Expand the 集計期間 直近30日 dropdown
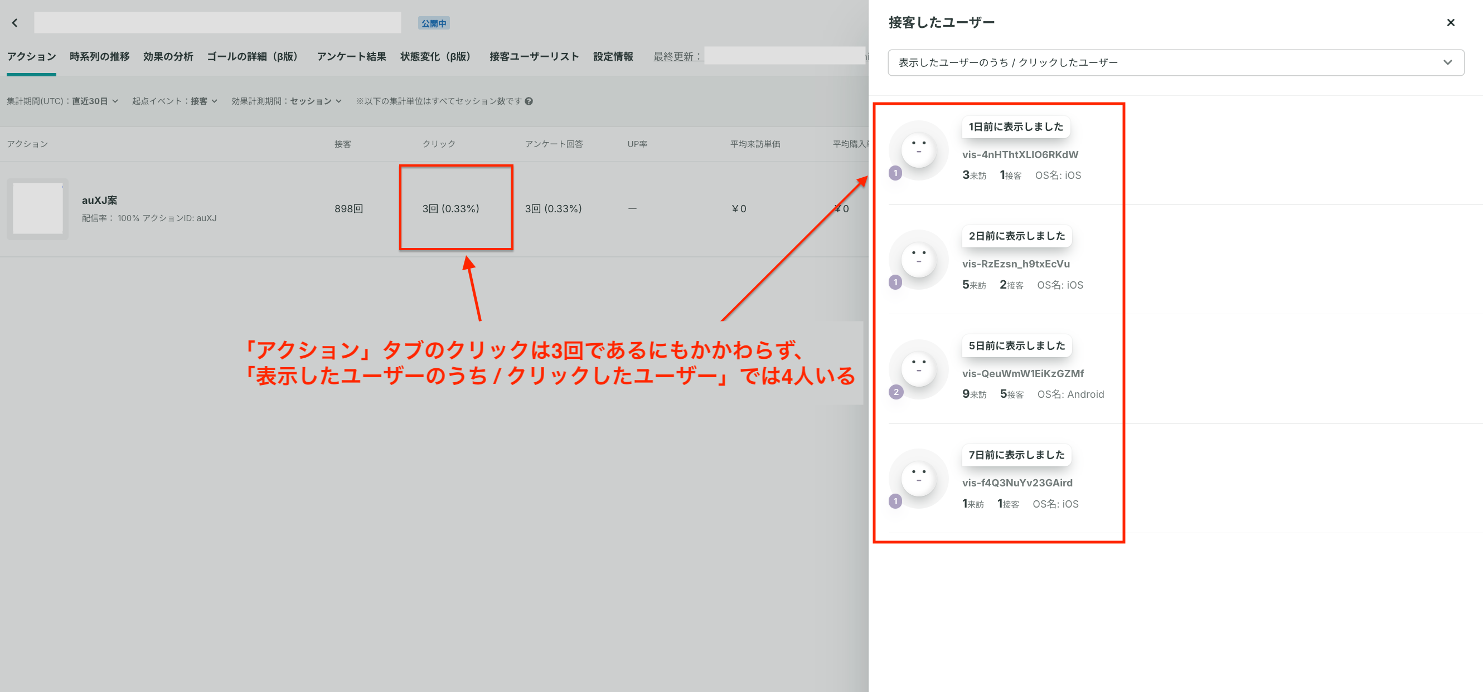The height and width of the screenshot is (692, 1483). click(63, 101)
